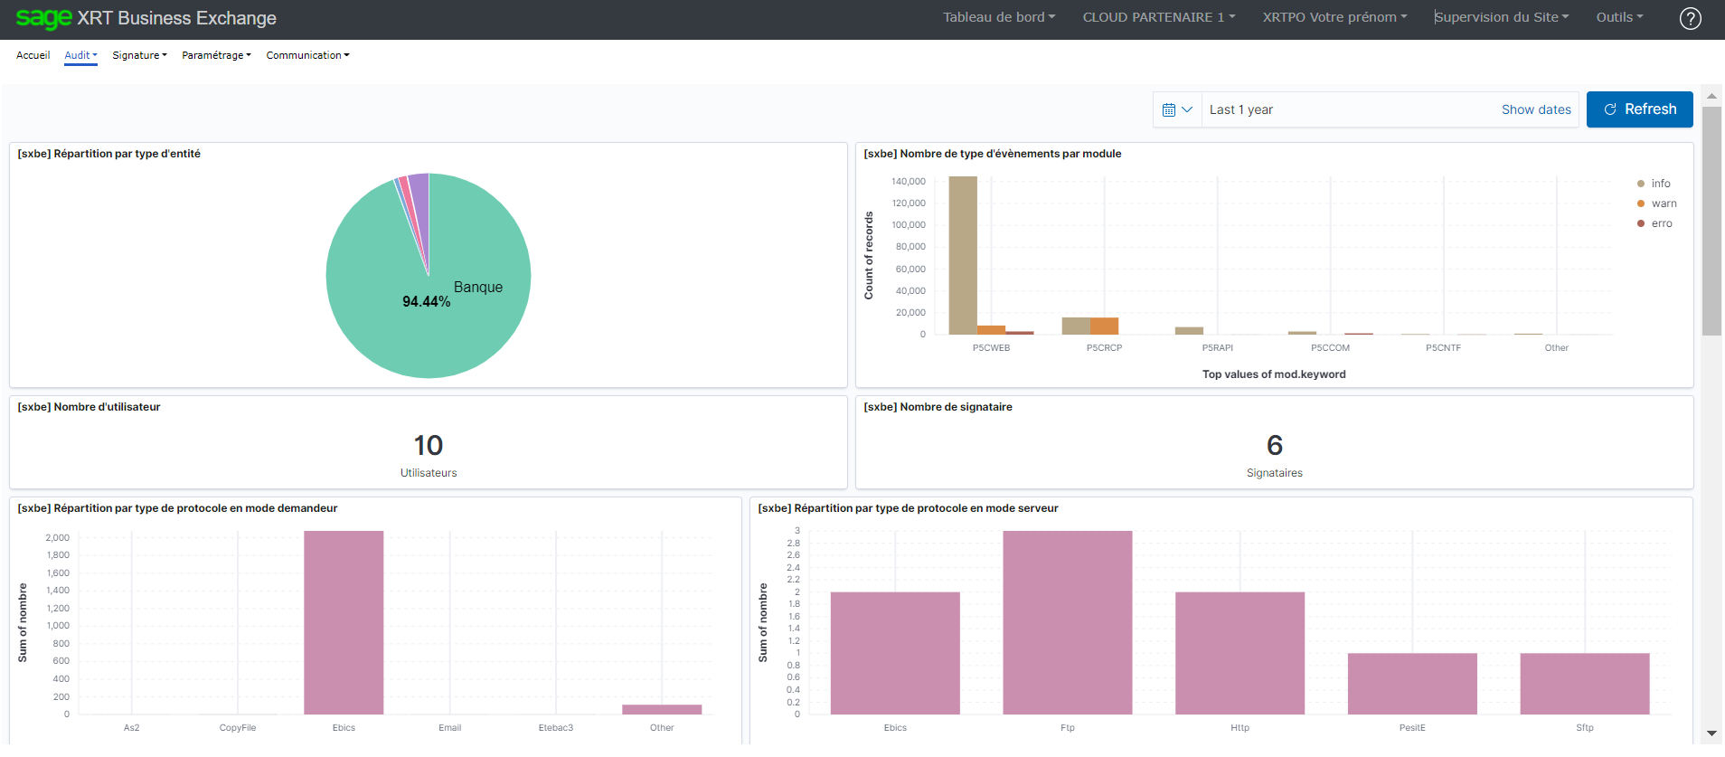This screenshot has height=757, width=1725.
Task: Go to the Accueil page
Action: [x=33, y=55]
